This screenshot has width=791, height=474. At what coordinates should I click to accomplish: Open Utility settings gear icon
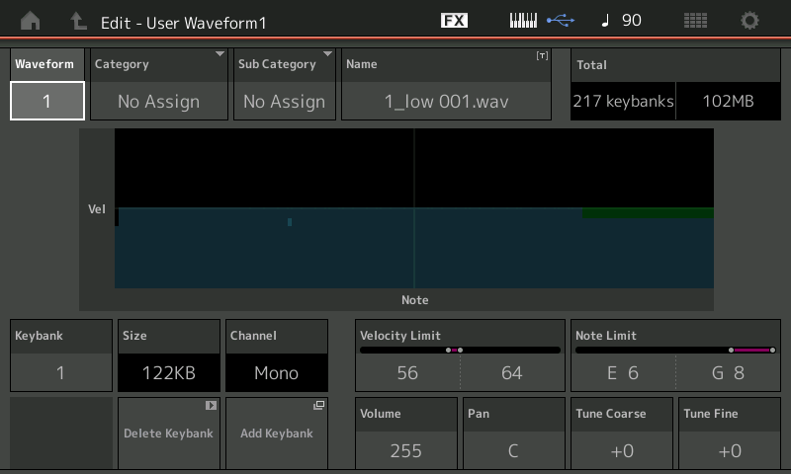[x=750, y=21]
